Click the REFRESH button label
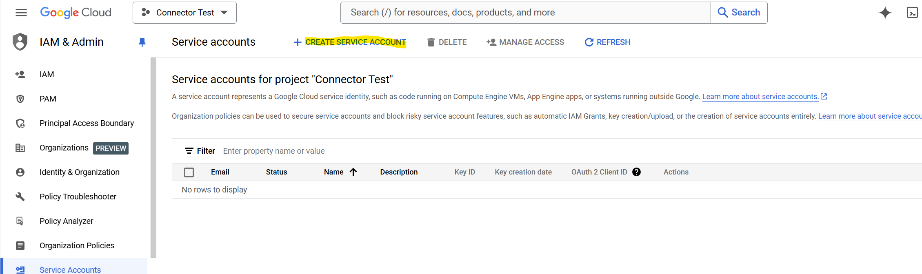This screenshot has height=274, width=922. [613, 42]
